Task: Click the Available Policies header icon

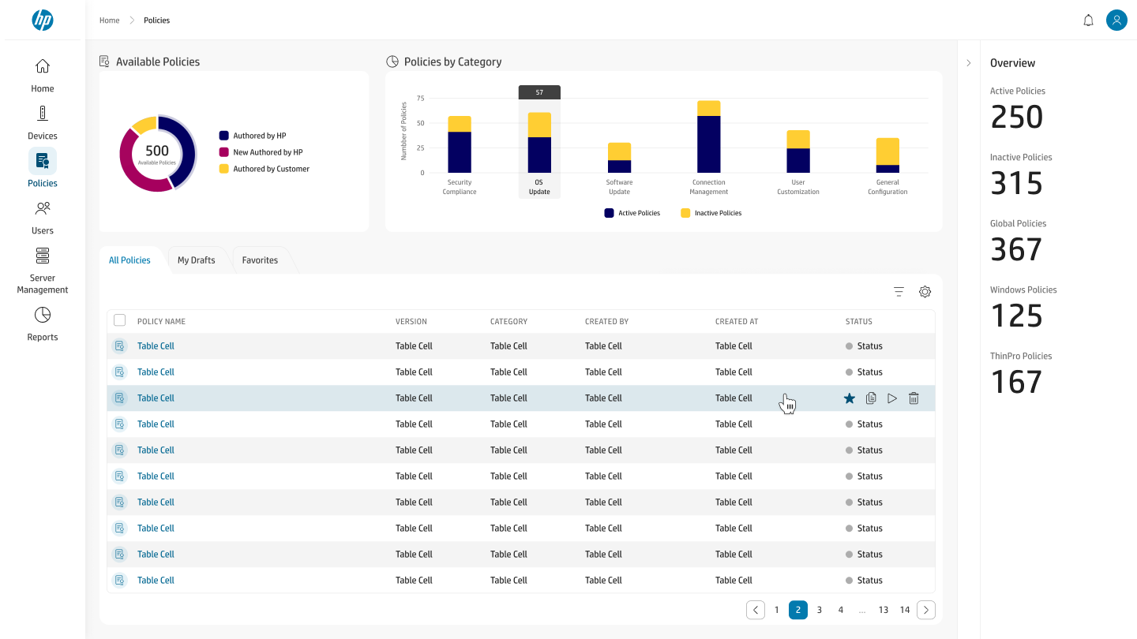Action: pyautogui.click(x=104, y=62)
